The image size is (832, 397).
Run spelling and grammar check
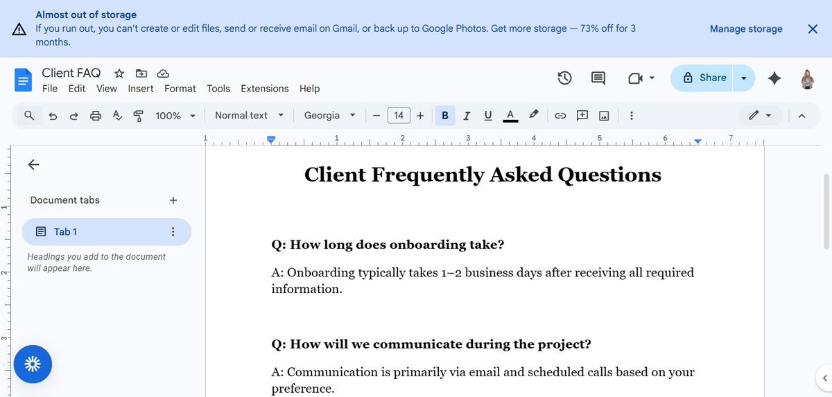click(117, 116)
